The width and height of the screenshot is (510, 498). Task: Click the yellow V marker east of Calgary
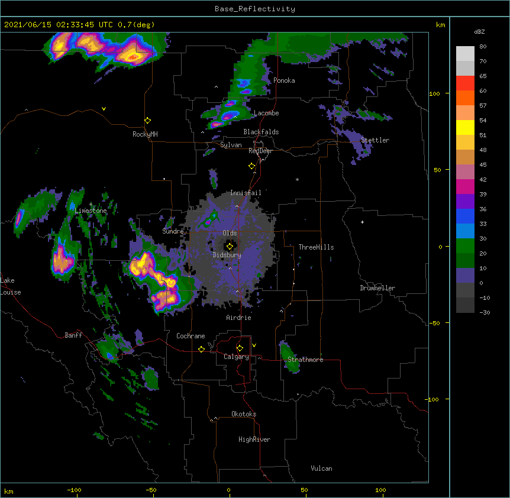pyautogui.click(x=254, y=345)
